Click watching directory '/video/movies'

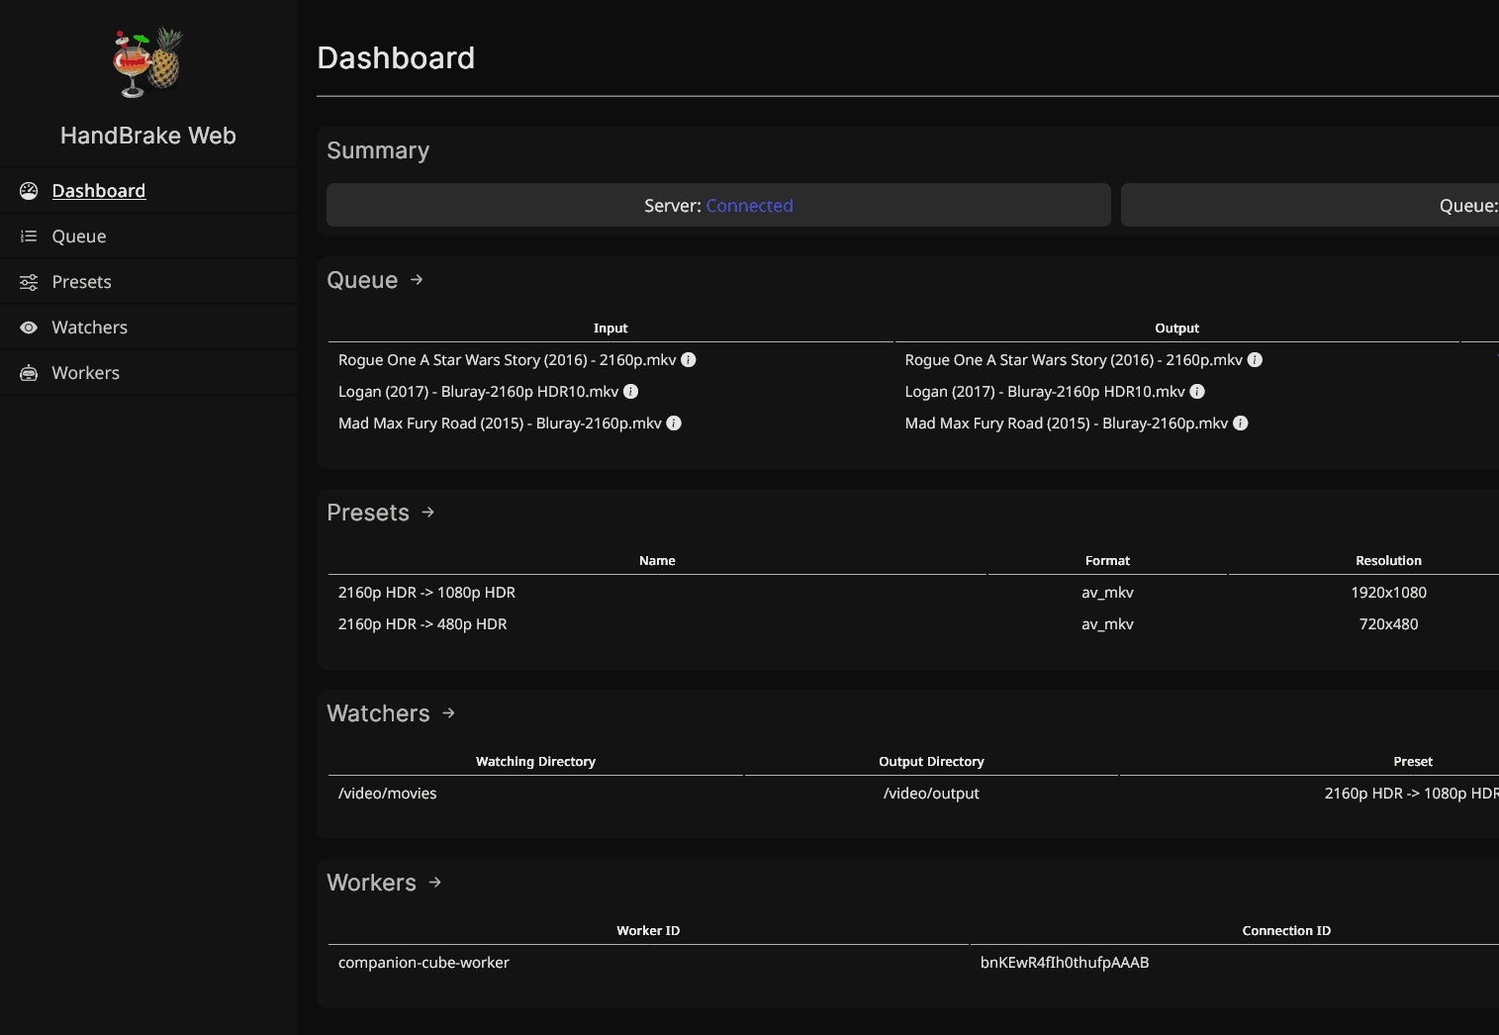[387, 794]
